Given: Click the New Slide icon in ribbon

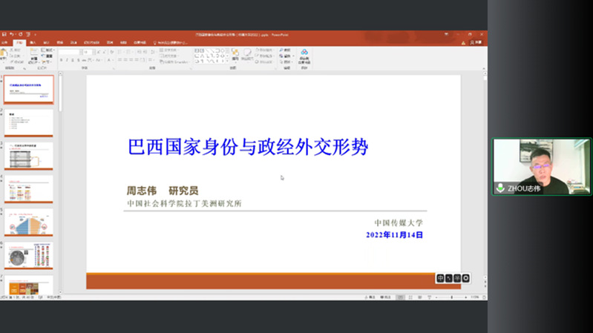Looking at the screenshot, I should pyautogui.click(x=33, y=56).
